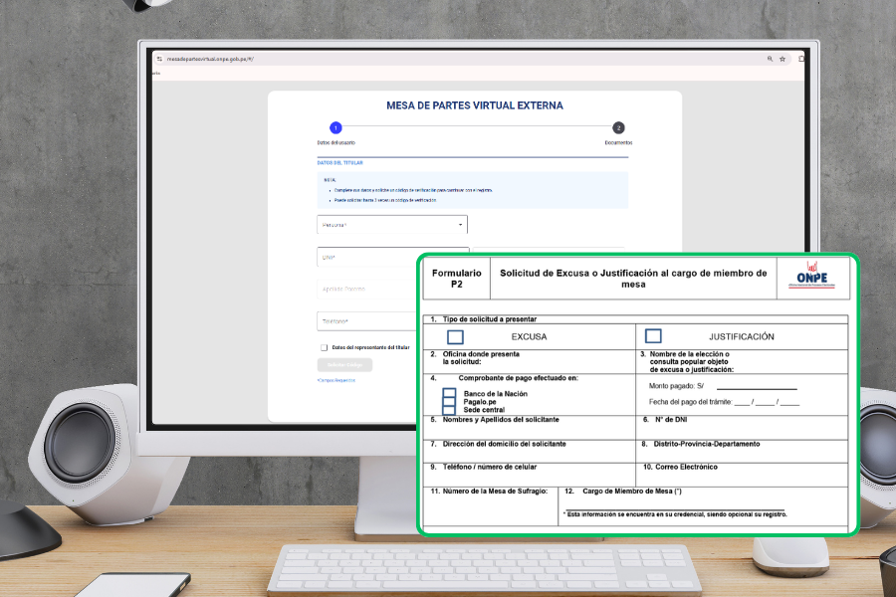Bookmark this page with the star icon
The height and width of the screenshot is (597, 896).
point(784,60)
